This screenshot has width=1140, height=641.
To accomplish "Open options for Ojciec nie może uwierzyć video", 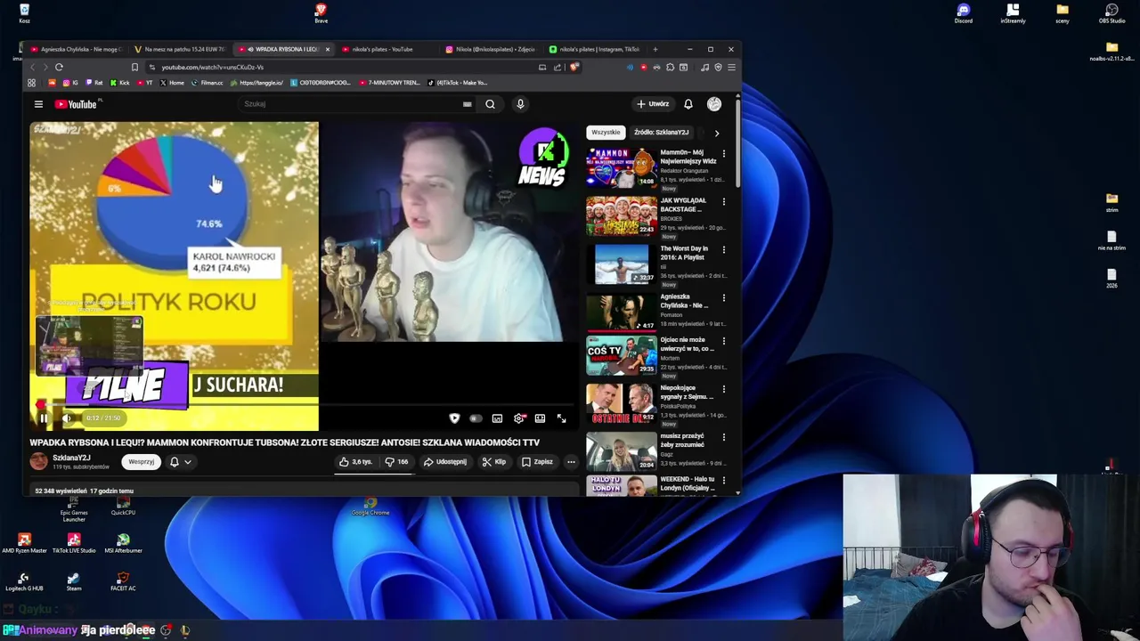I will [x=723, y=342].
